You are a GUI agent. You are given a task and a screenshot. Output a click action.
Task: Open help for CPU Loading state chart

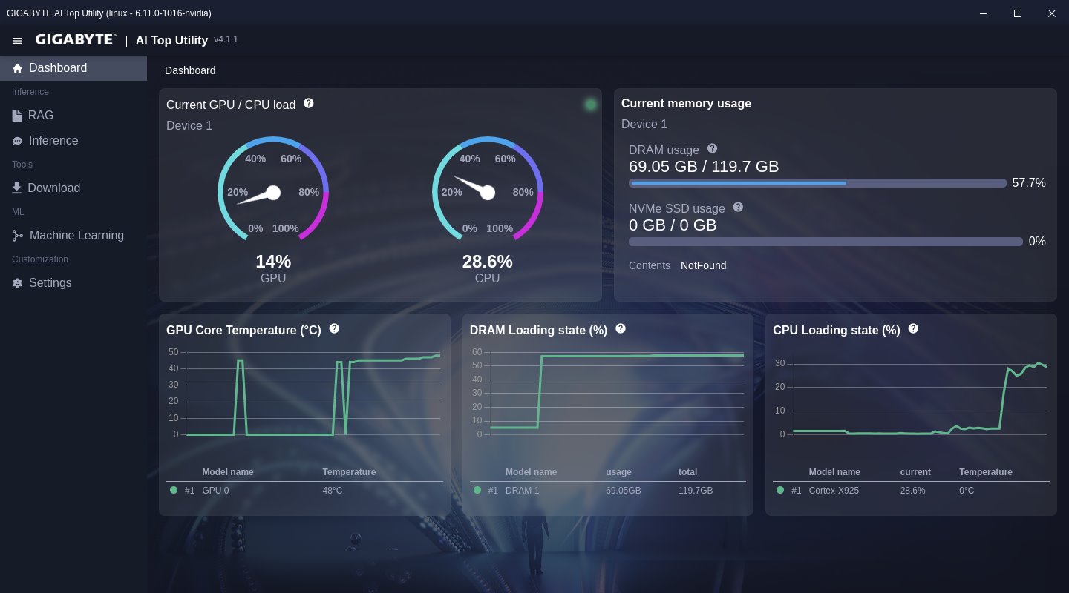(x=913, y=328)
